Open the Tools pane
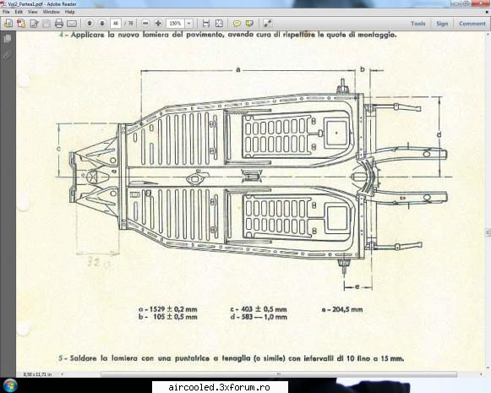The image size is (491, 393). (x=418, y=24)
